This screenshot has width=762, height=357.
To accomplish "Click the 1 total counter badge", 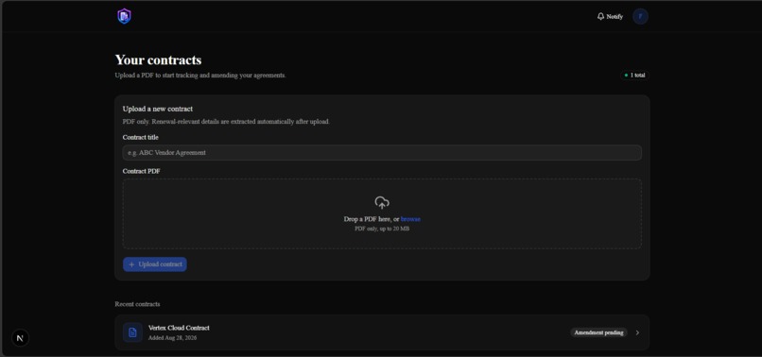I will tap(634, 76).
